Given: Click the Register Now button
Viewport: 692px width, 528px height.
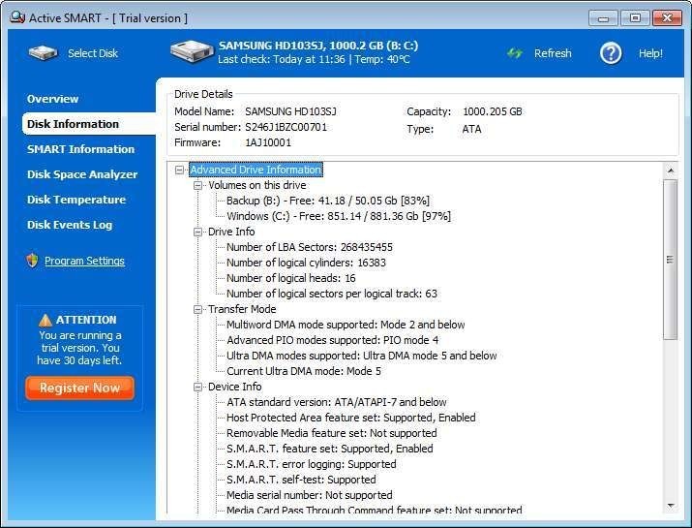Looking at the screenshot, I should [x=80, y=388].
